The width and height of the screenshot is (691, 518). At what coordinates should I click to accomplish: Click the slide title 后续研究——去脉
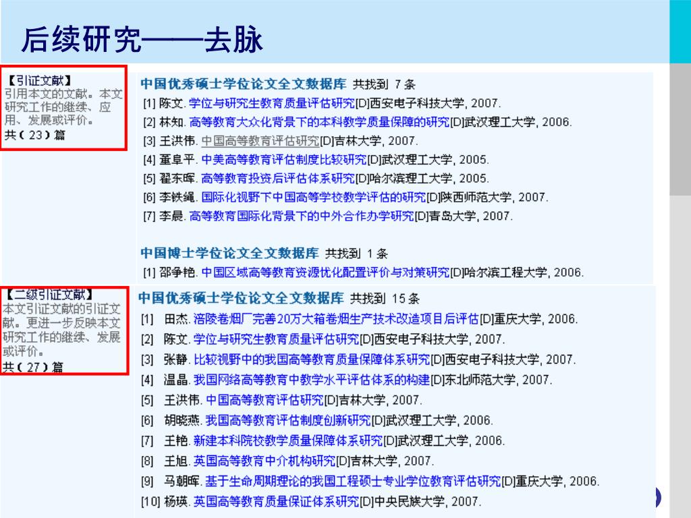pos(142,40)
